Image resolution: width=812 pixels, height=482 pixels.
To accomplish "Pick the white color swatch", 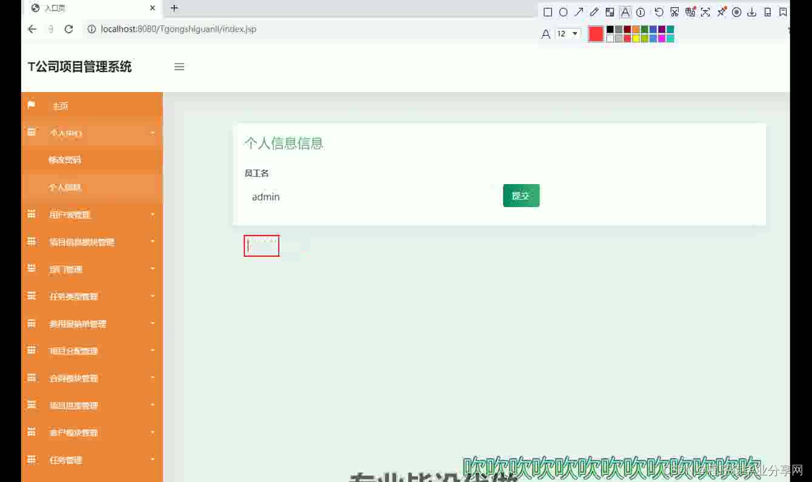I will click(610, 38).
